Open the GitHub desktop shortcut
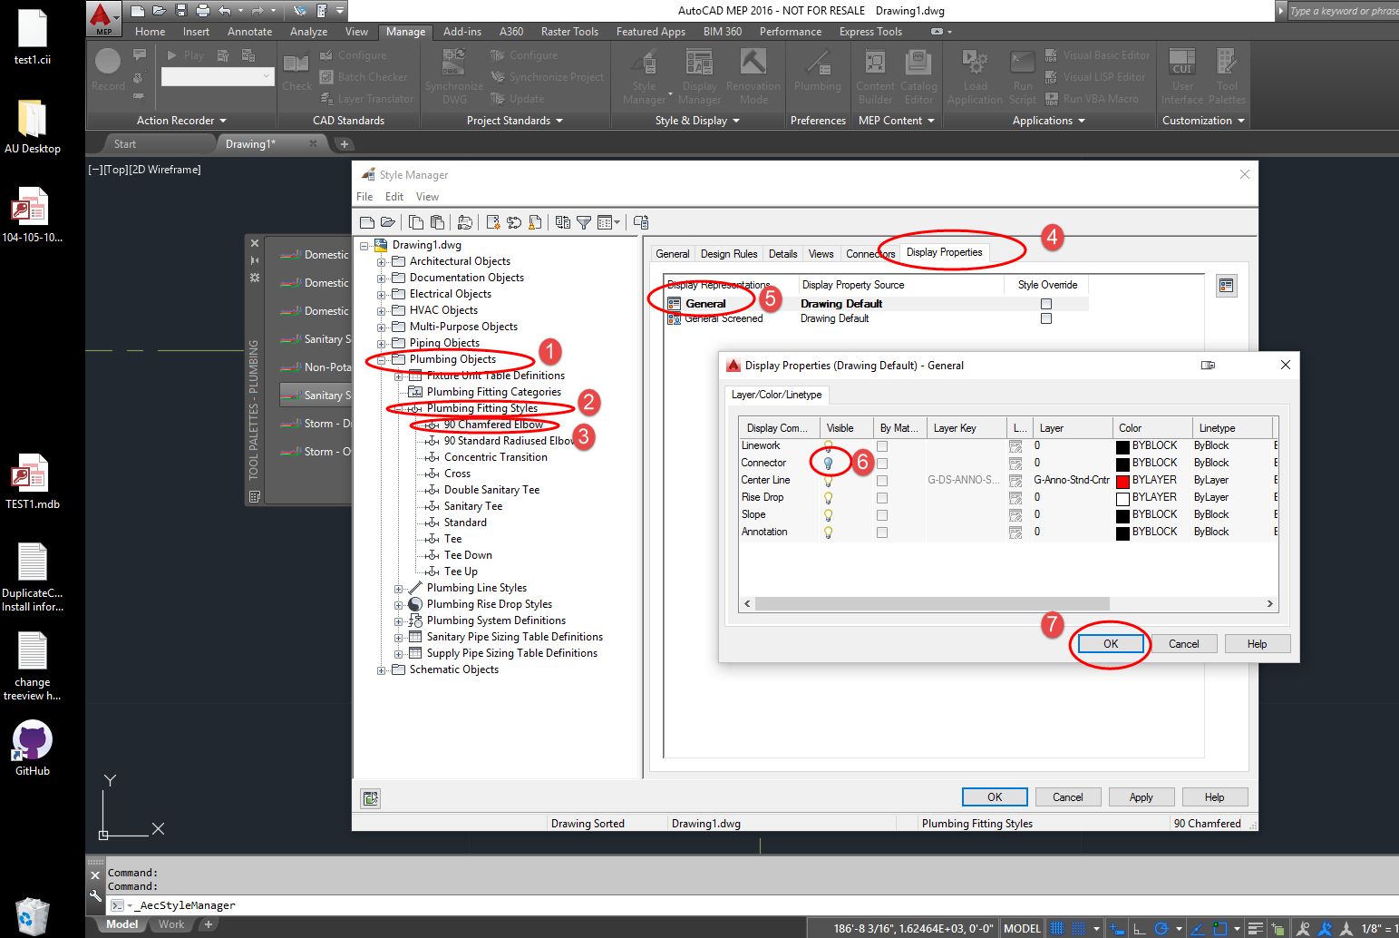 (33, 749)
